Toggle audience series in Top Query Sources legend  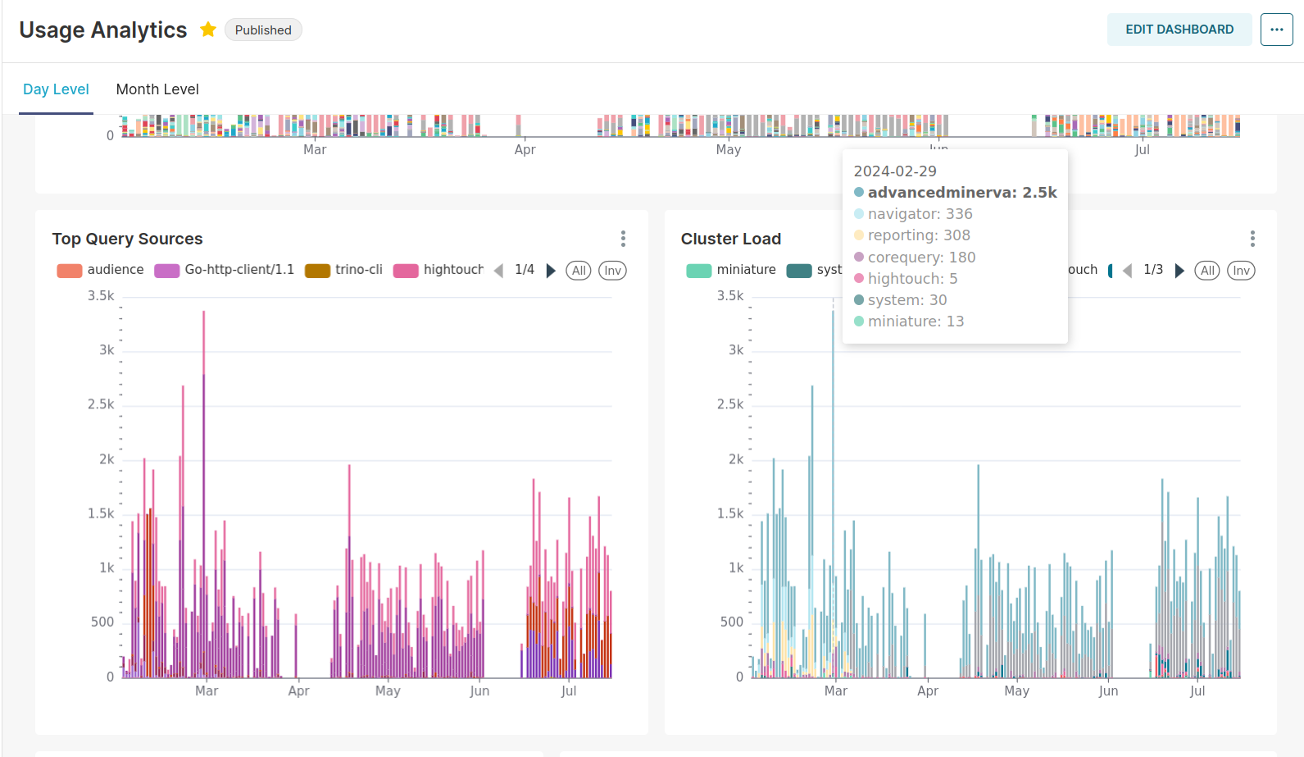tap(100, 270)
